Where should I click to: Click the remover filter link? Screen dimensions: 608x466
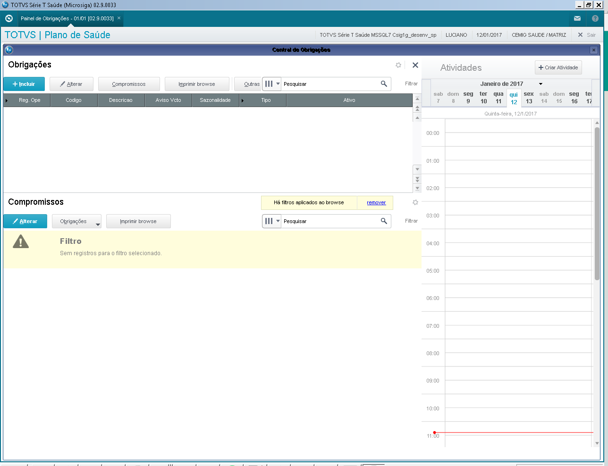click(x=376, y=203)
